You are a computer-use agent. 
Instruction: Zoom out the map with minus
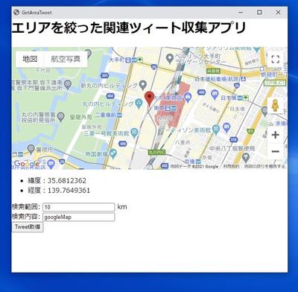(x=275, y=151)
